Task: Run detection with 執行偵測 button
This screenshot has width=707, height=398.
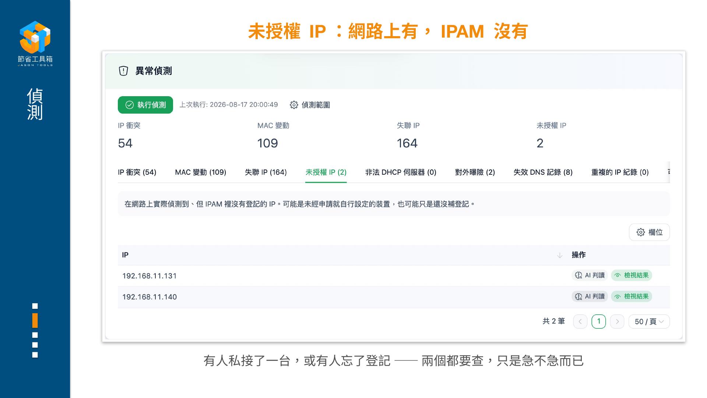Action: pyautogui.click(x=145, y=105)
